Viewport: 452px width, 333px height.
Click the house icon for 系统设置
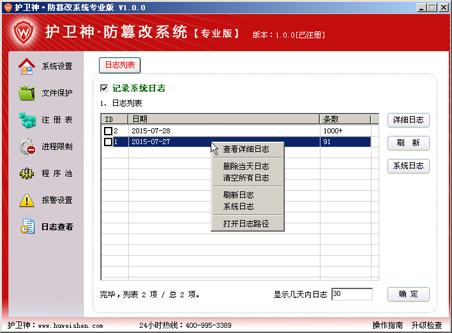click(27, 66)
